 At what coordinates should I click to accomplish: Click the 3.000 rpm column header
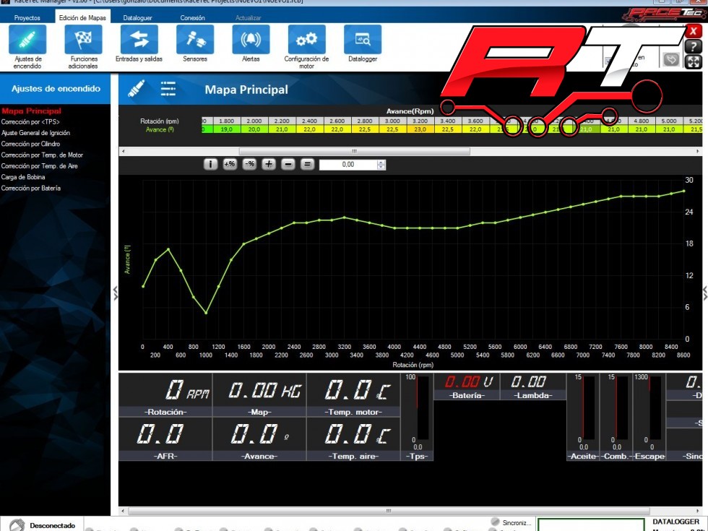pos(392,121)
